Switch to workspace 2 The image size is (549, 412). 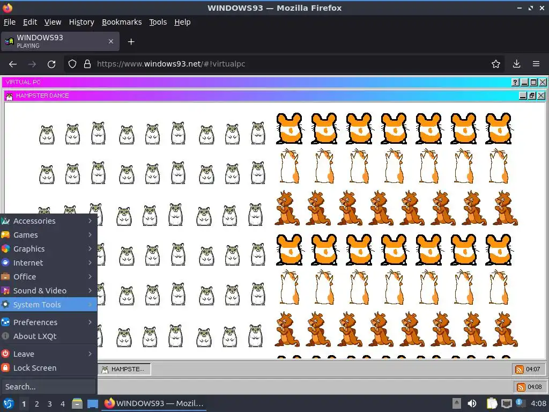pos(36,403)
